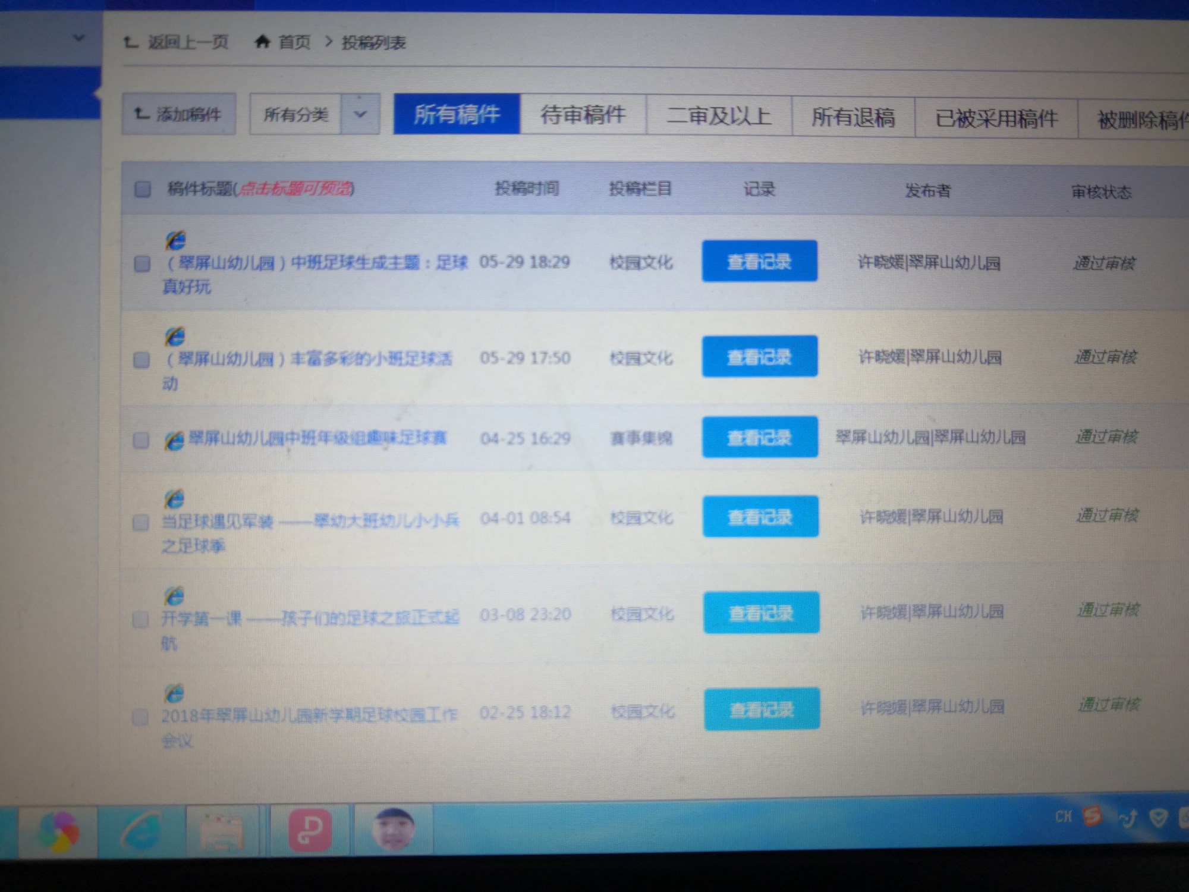Click the IE icon above 开学第一课 manuscript

(174, 595)
